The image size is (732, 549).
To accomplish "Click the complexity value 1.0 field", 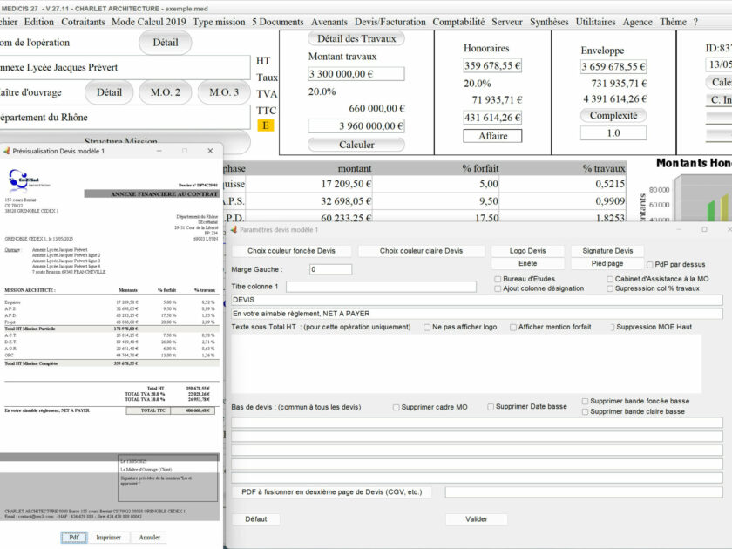I will coord(613,133).
